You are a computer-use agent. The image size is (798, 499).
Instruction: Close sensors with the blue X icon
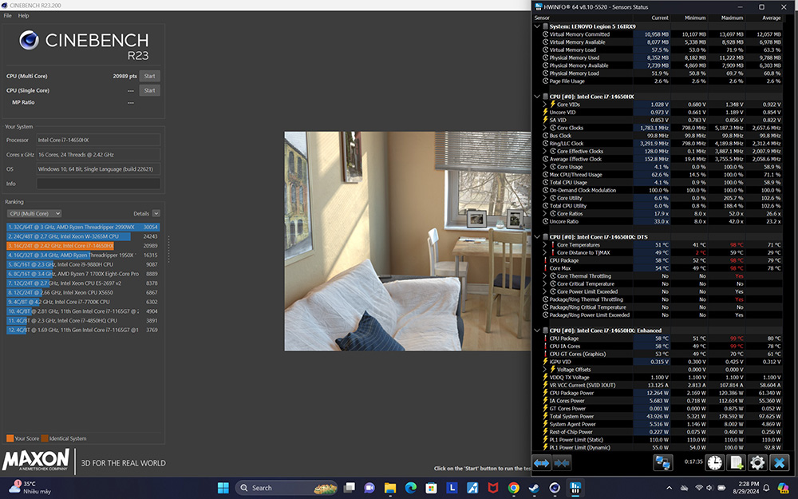click(x=779, y=462)
